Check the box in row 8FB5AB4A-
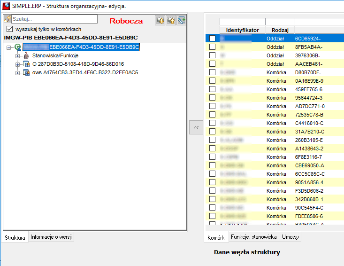 213,47
